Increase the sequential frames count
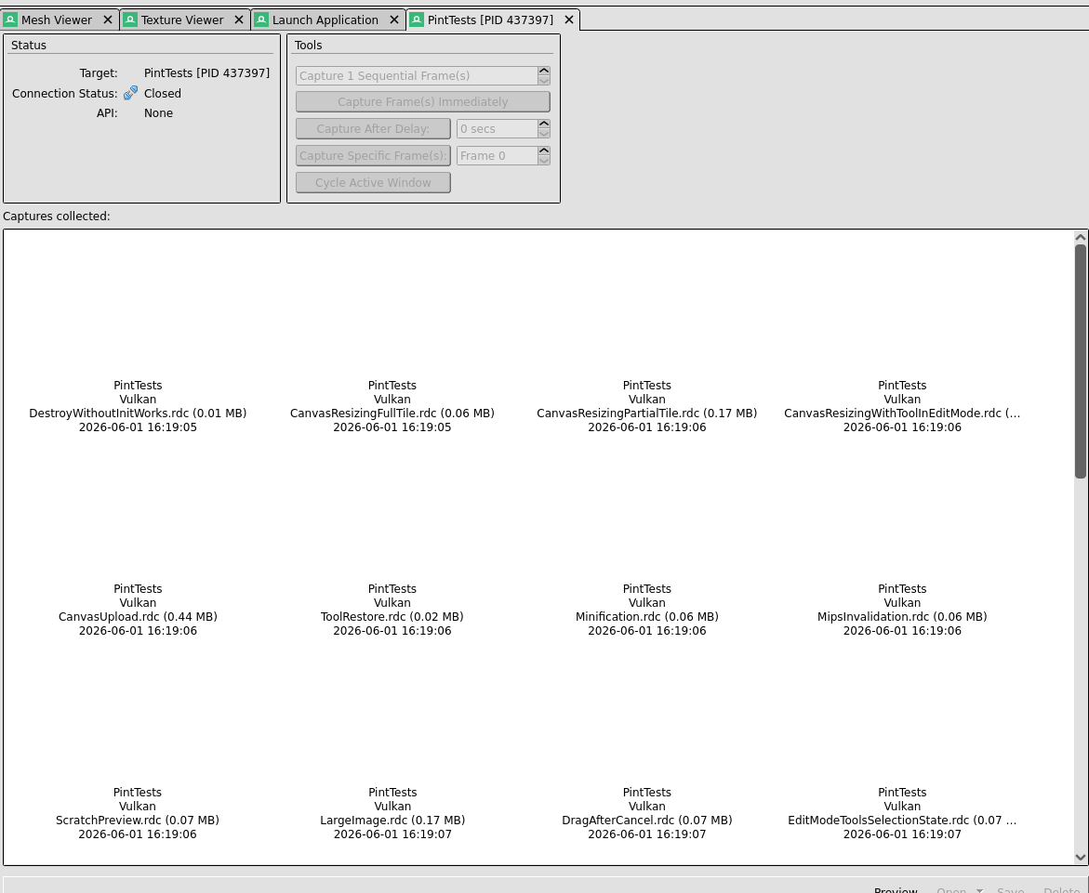 coord(544,71)
